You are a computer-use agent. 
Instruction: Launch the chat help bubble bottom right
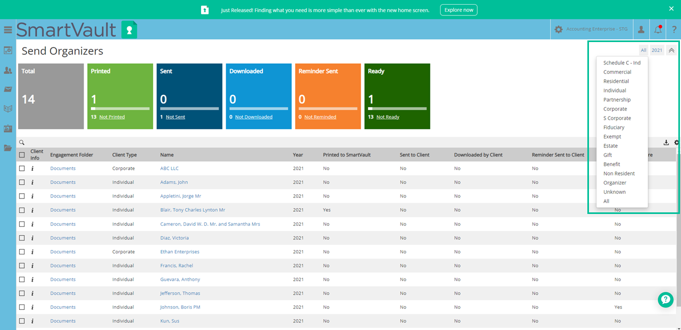[666, 300]
